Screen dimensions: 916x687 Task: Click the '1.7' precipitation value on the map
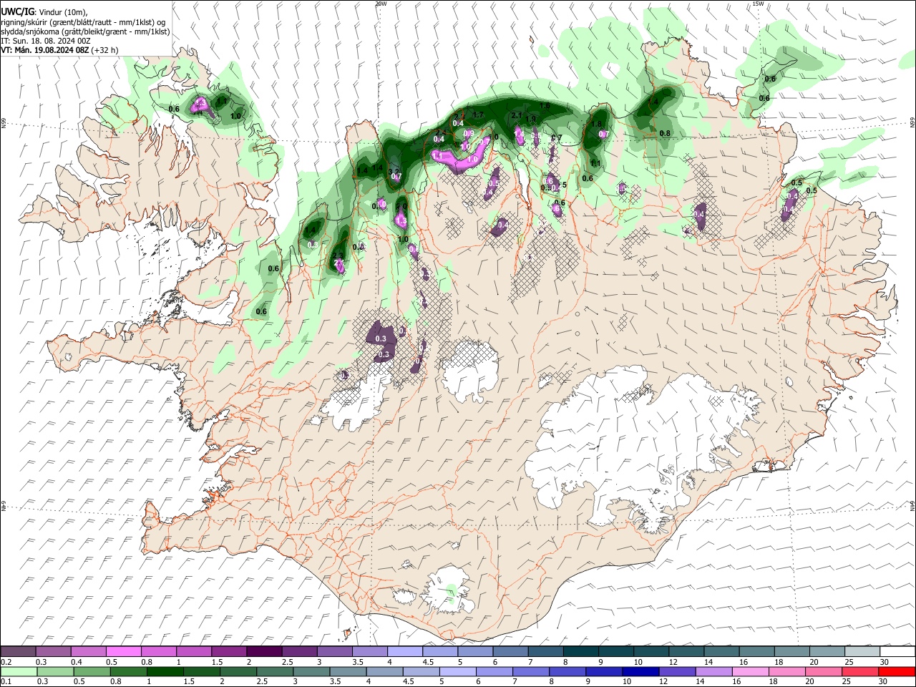click(x=479, y=114)
